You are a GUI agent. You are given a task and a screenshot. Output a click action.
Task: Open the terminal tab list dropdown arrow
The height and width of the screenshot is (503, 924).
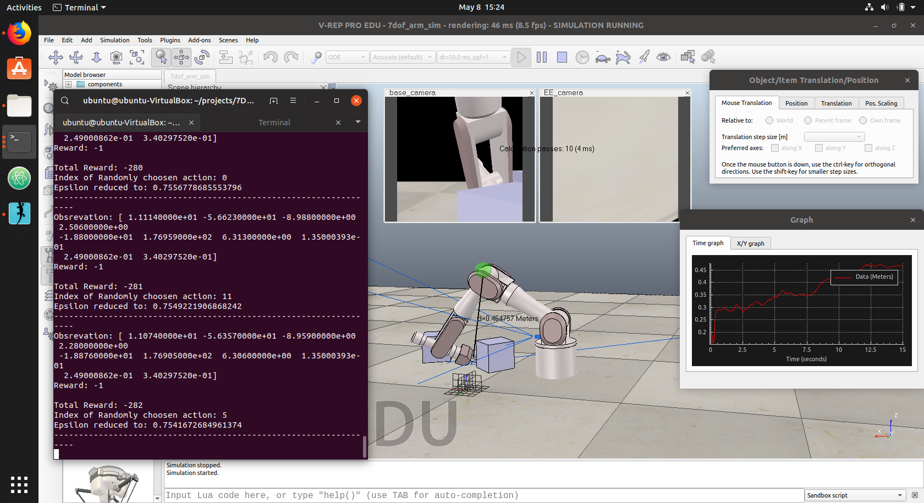(x=358, y=122)
